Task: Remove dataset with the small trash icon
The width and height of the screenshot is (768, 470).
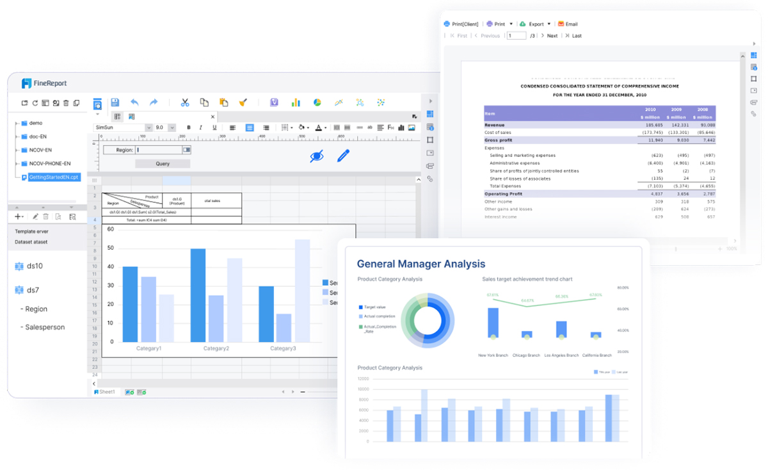Action: click(x=46, y=217)
